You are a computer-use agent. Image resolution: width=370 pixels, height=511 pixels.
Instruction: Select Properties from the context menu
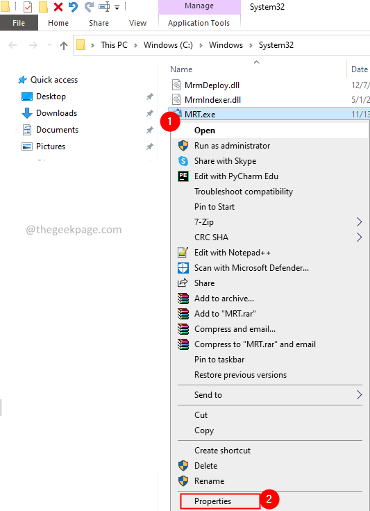click(212, 501)
